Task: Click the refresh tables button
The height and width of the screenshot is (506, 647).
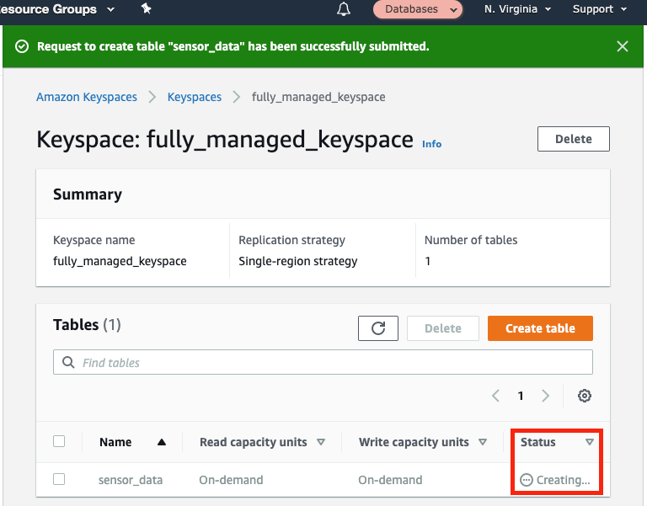Action: point(377,328)
